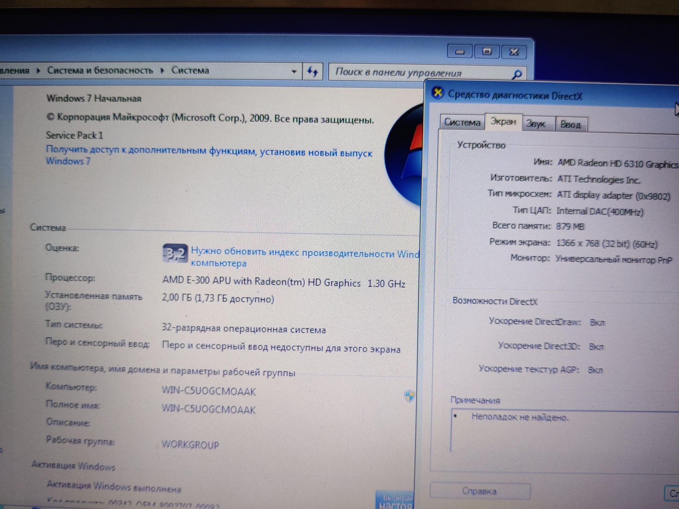679x509 pixels.
Task: Select the Internal DAC(400MHz) value
Action: point(600,211)
